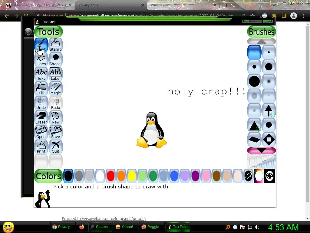Open Firefox from the taskbar
Screen dimensions: 310x233
(82, 227)
